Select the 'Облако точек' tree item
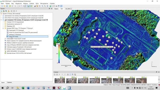The image size is (160, 90). click(x=21, y=49)
